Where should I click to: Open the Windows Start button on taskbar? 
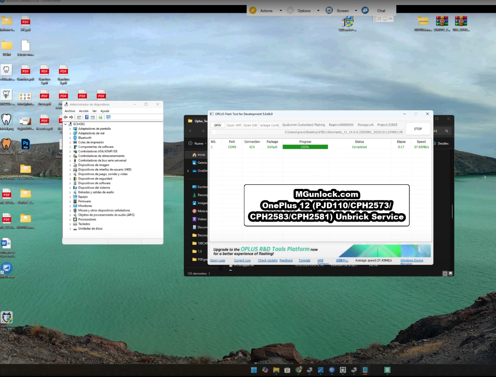(254, 370)
